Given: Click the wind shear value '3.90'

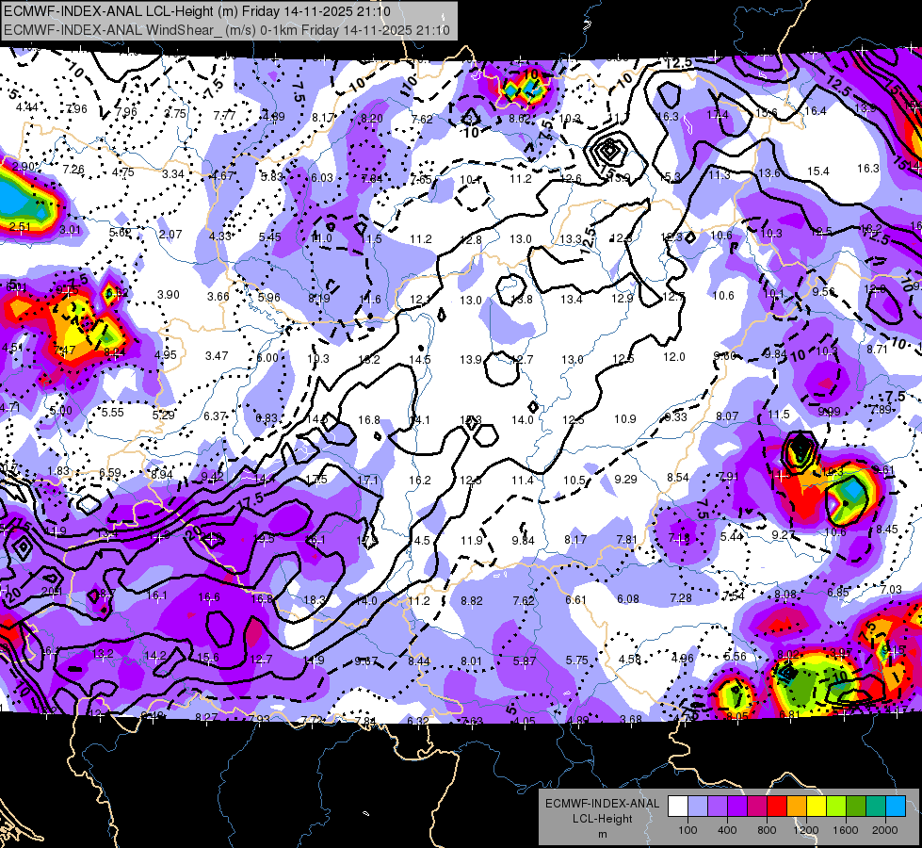Looking at the screenshot, I should 169,294.
